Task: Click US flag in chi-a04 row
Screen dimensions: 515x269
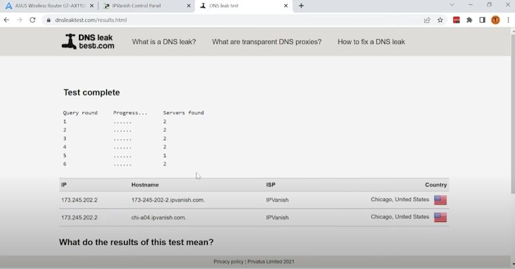Action: [x=440, y=217]
